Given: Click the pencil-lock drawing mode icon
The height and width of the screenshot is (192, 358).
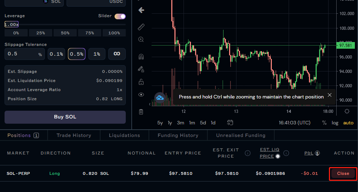Looking at the screenshot, I should tap(141, 69).
